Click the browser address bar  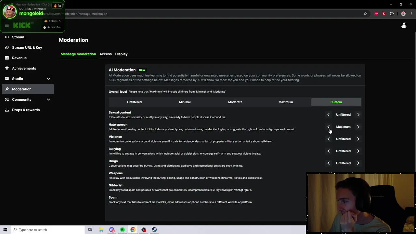point(208,14)
